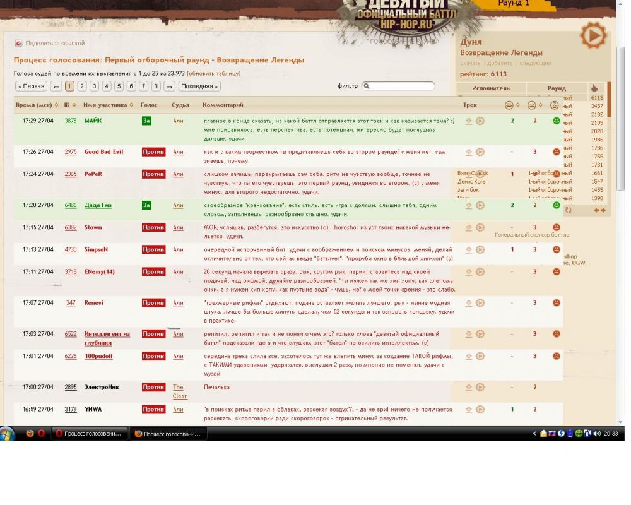Jump to «Первая» page

(x=32, y=86)
